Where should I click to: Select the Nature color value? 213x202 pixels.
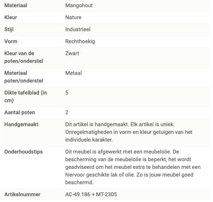tap(73, 17)
